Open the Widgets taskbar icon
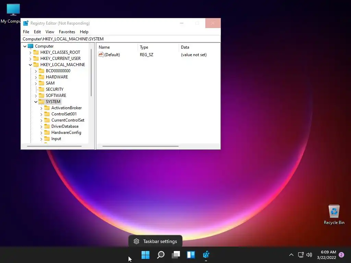This screenshot has width=351, height=263. pyautogui.click(x=191, y=255)
